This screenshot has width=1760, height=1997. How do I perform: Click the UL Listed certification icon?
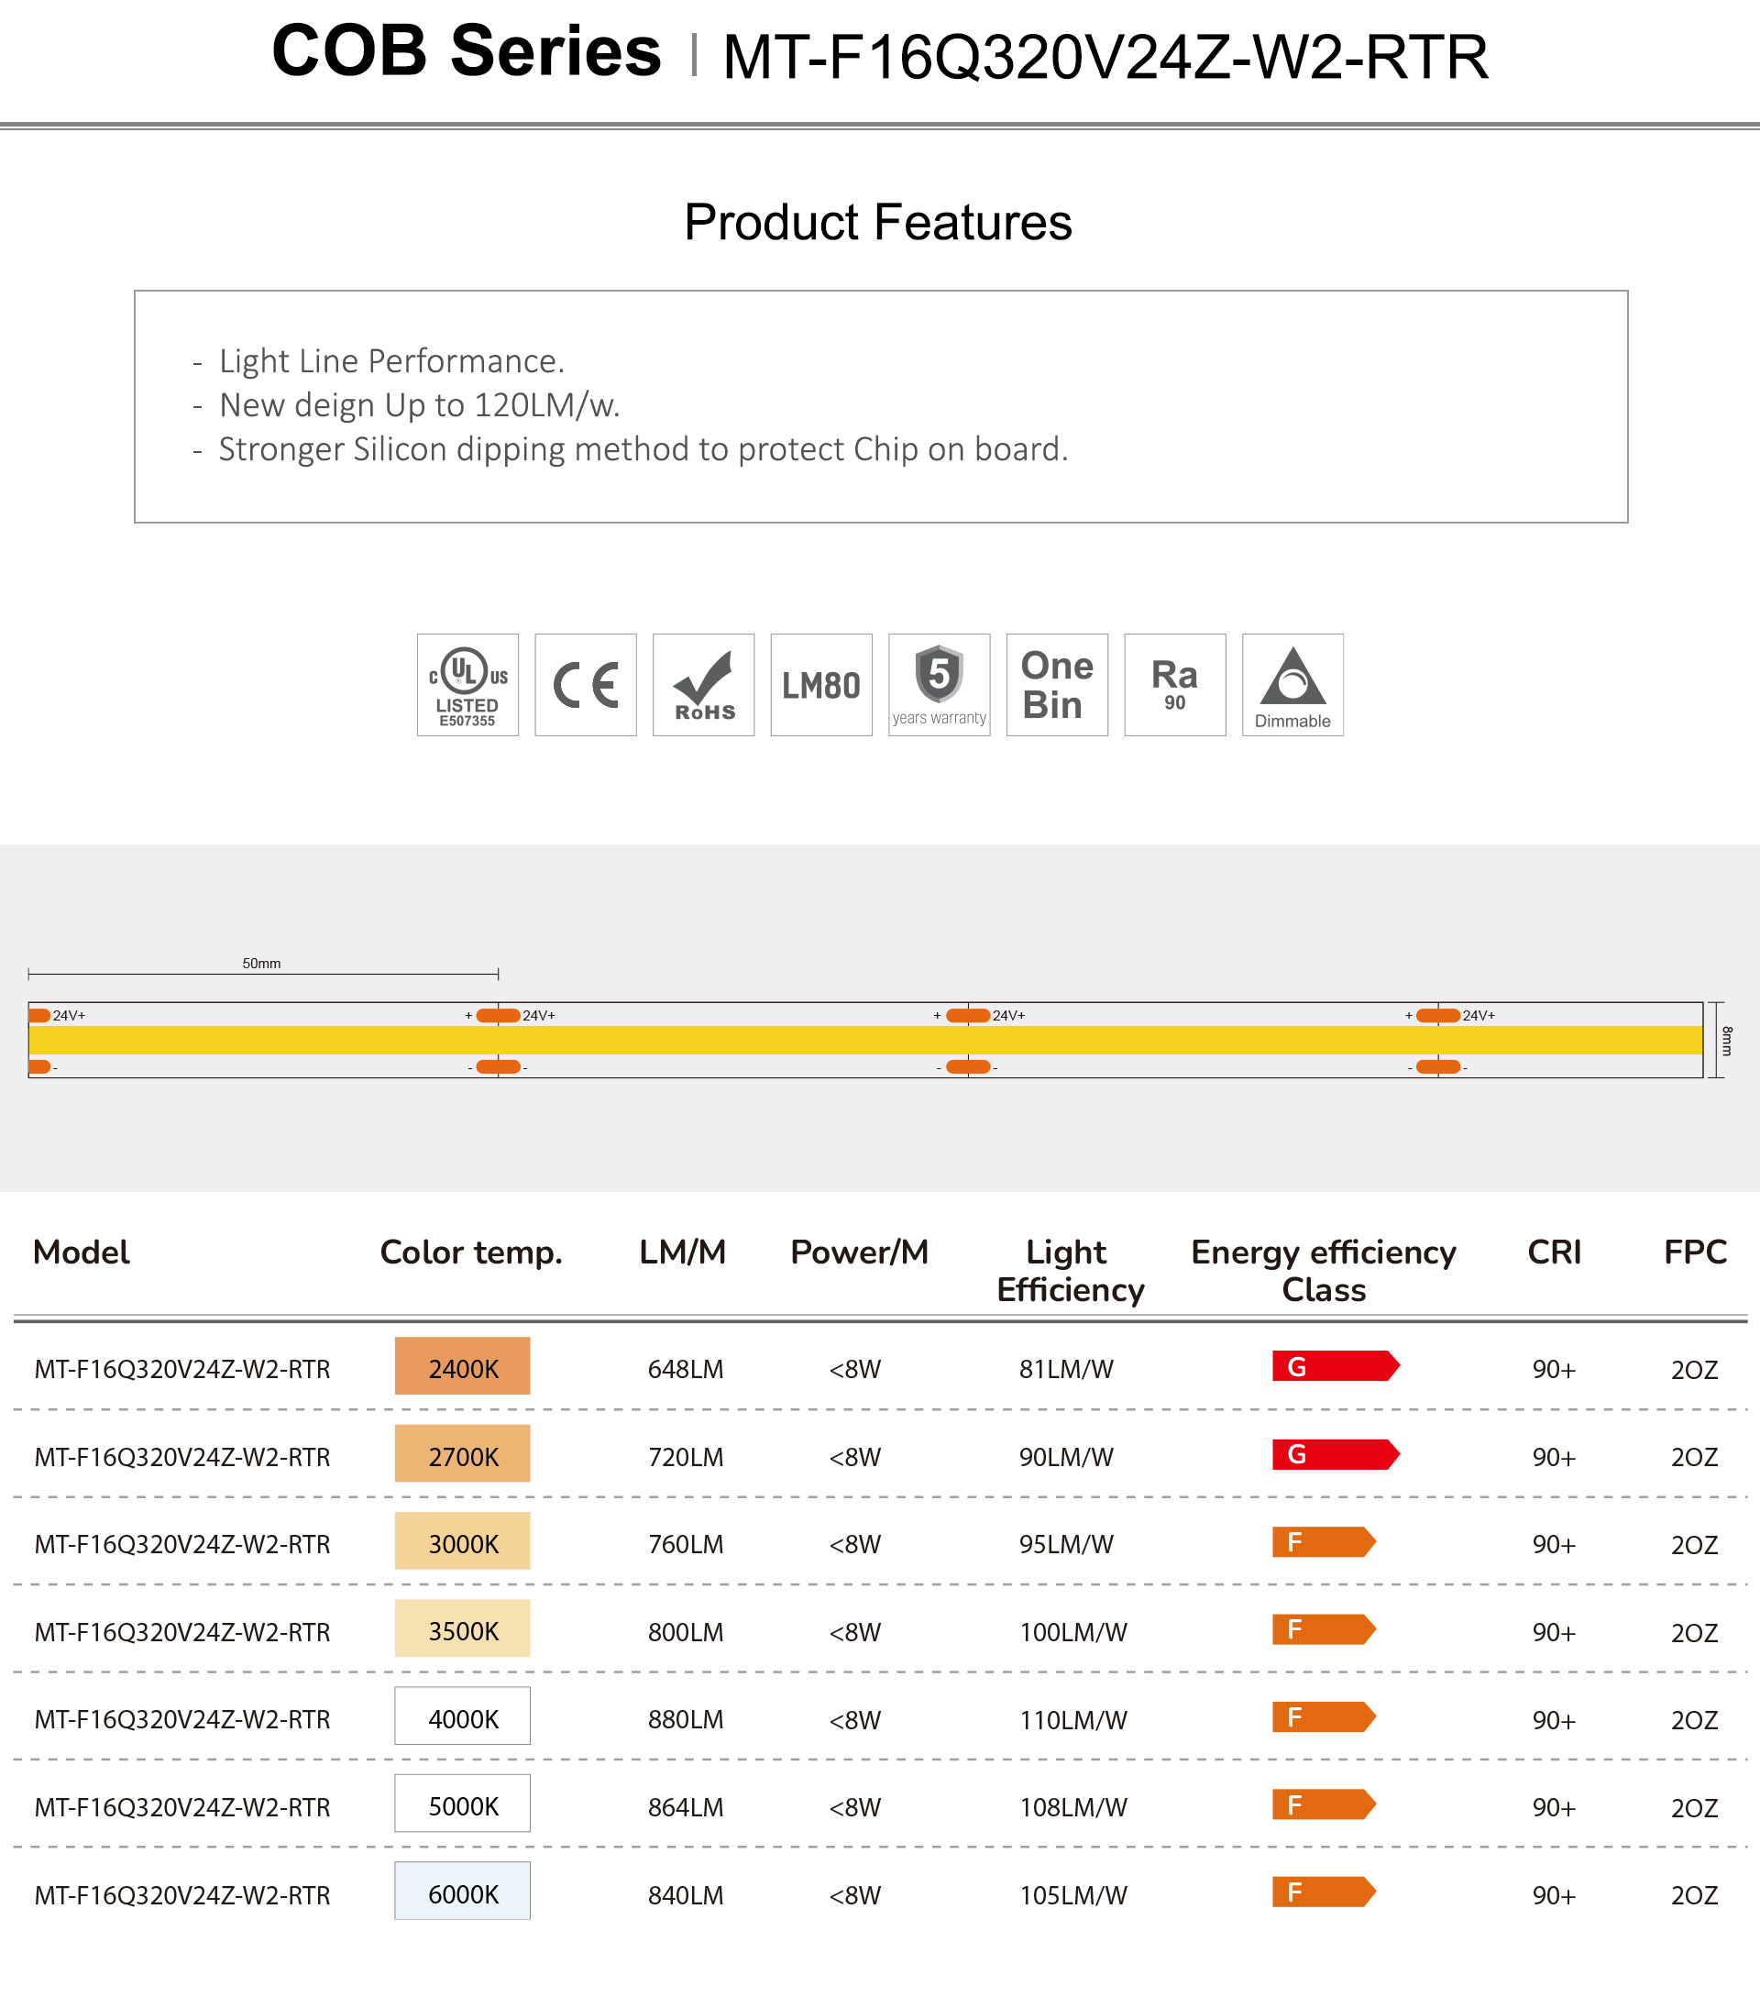[x=467, y=685]
